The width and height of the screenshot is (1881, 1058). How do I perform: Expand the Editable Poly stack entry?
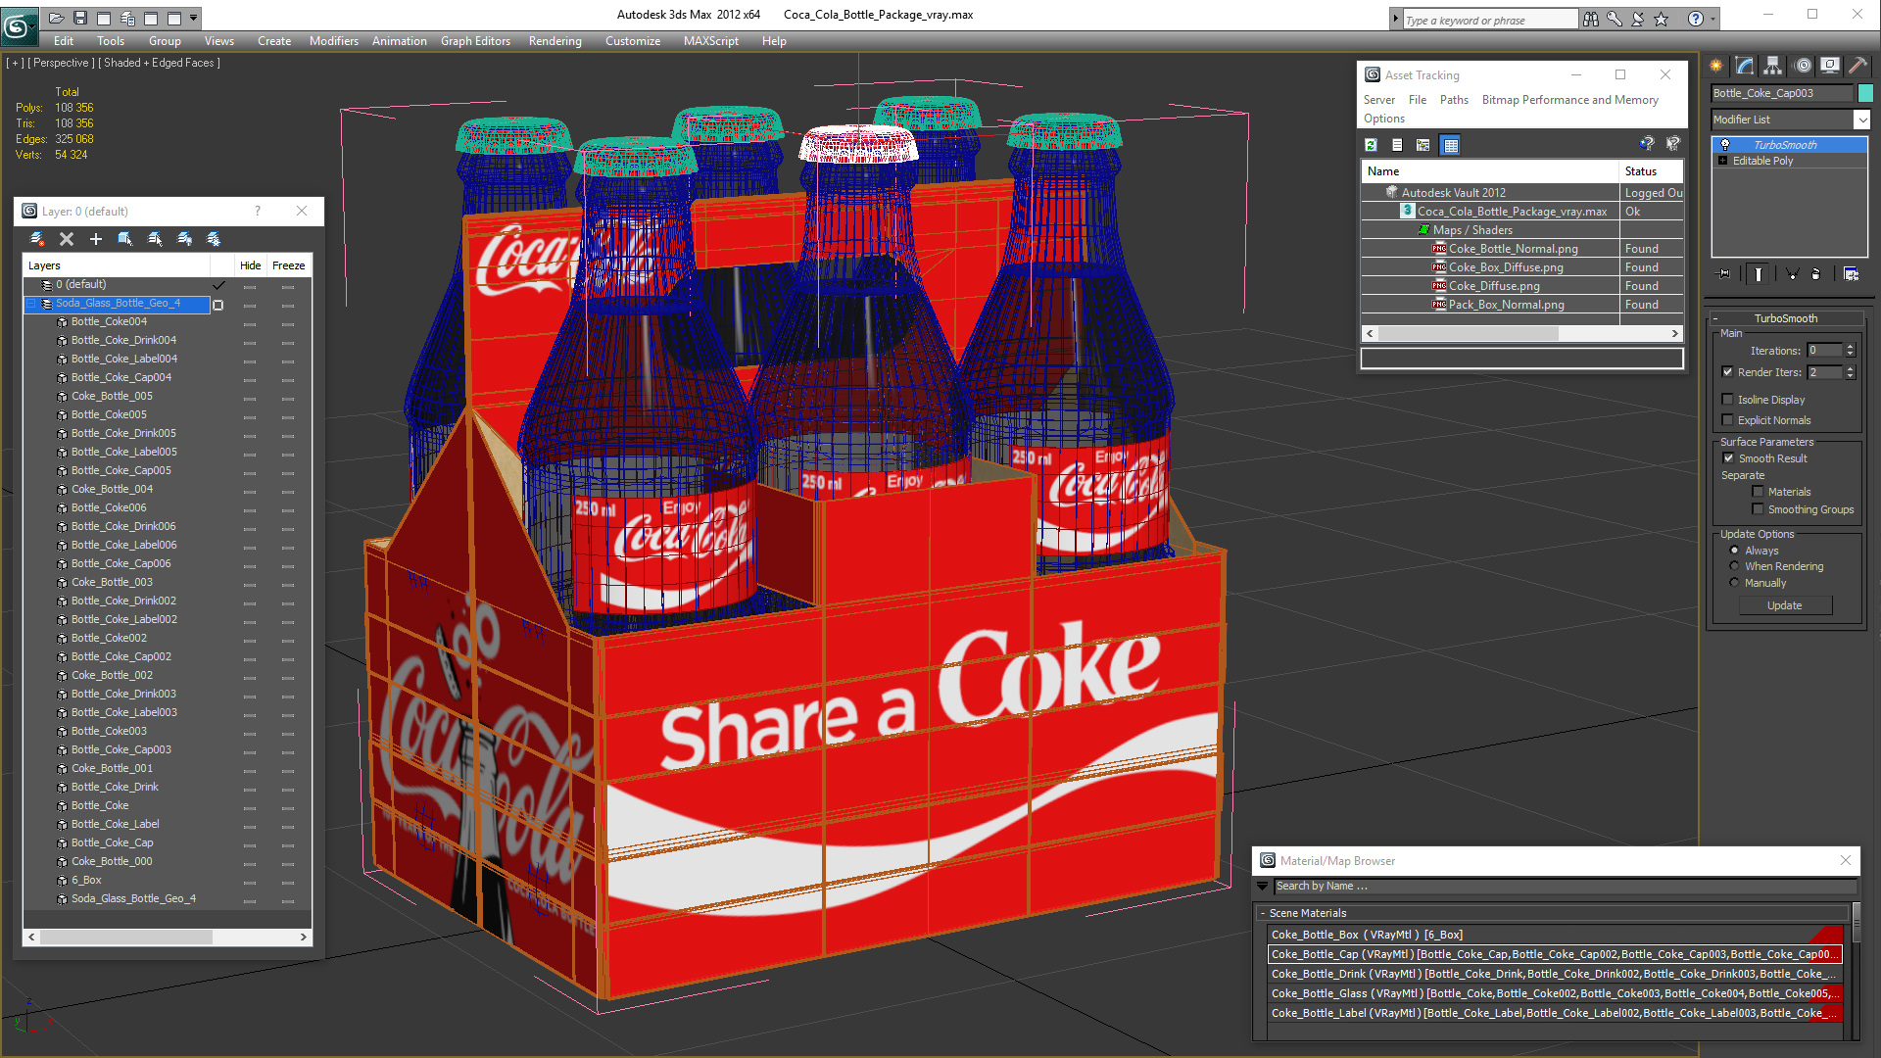click(1722, 161)
